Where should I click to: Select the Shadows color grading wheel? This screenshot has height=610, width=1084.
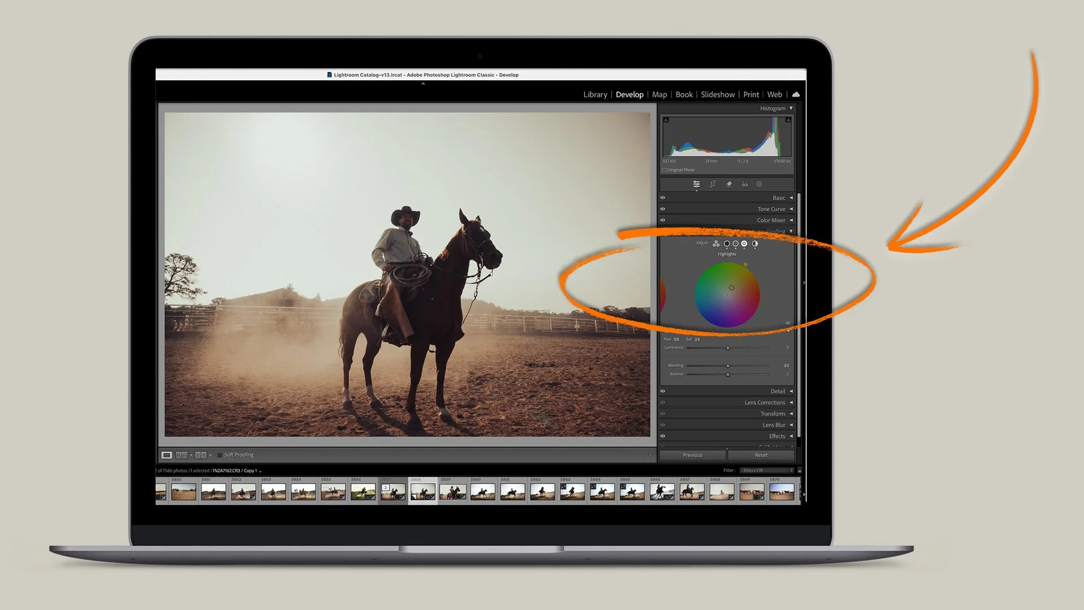click(727, 243)
